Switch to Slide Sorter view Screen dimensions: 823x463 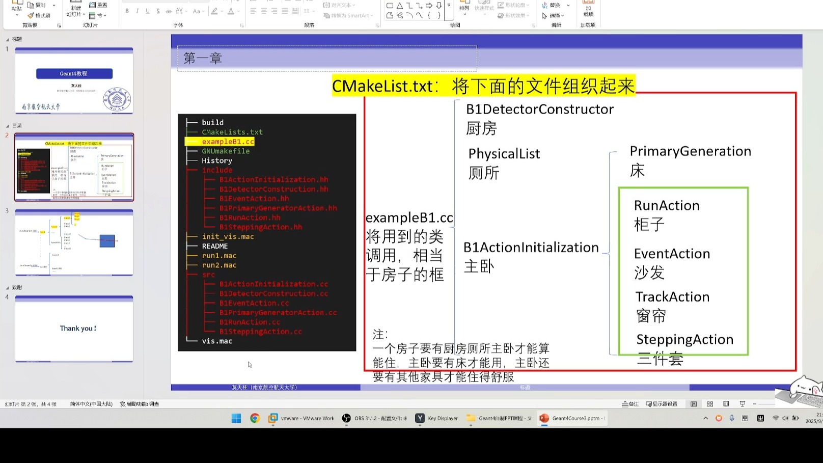tap(710, 404)
